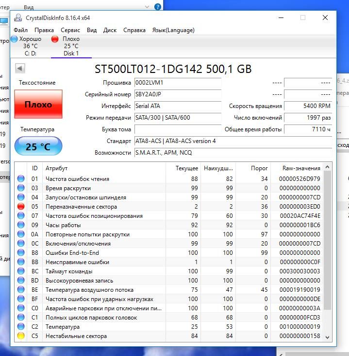Open the Вид menu in CrystalDiskInfo
Screen dimensions: 349x356
click(x=92, y=30)
